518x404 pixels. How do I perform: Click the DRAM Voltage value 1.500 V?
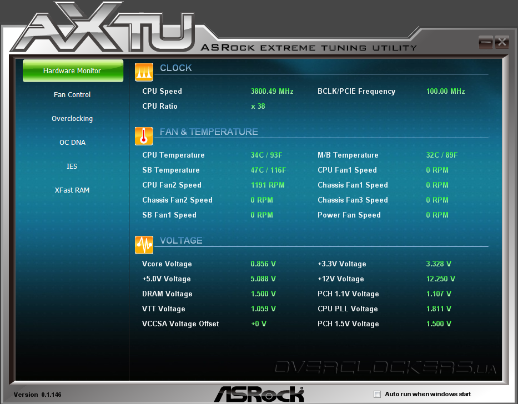click(263, 294)
